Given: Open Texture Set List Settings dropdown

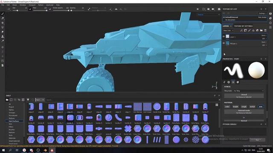Looking at the screenshot, I should coord(263,13).
